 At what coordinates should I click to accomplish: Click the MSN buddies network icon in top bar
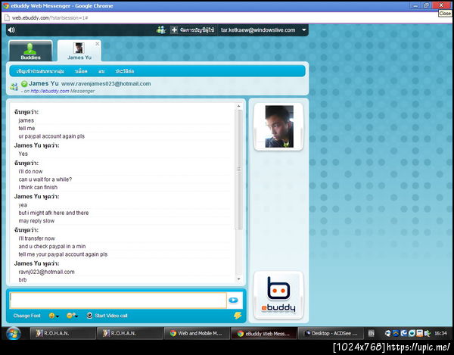pyautogui.click(x=161, y=30)
